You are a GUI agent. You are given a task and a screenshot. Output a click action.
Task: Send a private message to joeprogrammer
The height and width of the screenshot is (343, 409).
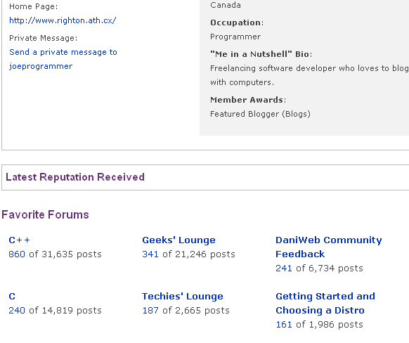pyautogui.click(x=63, y=59)
